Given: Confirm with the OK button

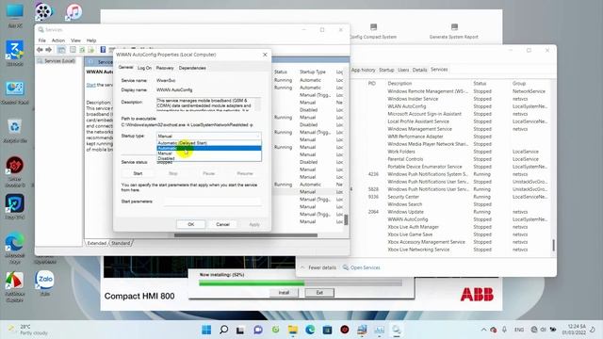Looking at the screenshot, I should pyautogui.click(x=190, y=224).
